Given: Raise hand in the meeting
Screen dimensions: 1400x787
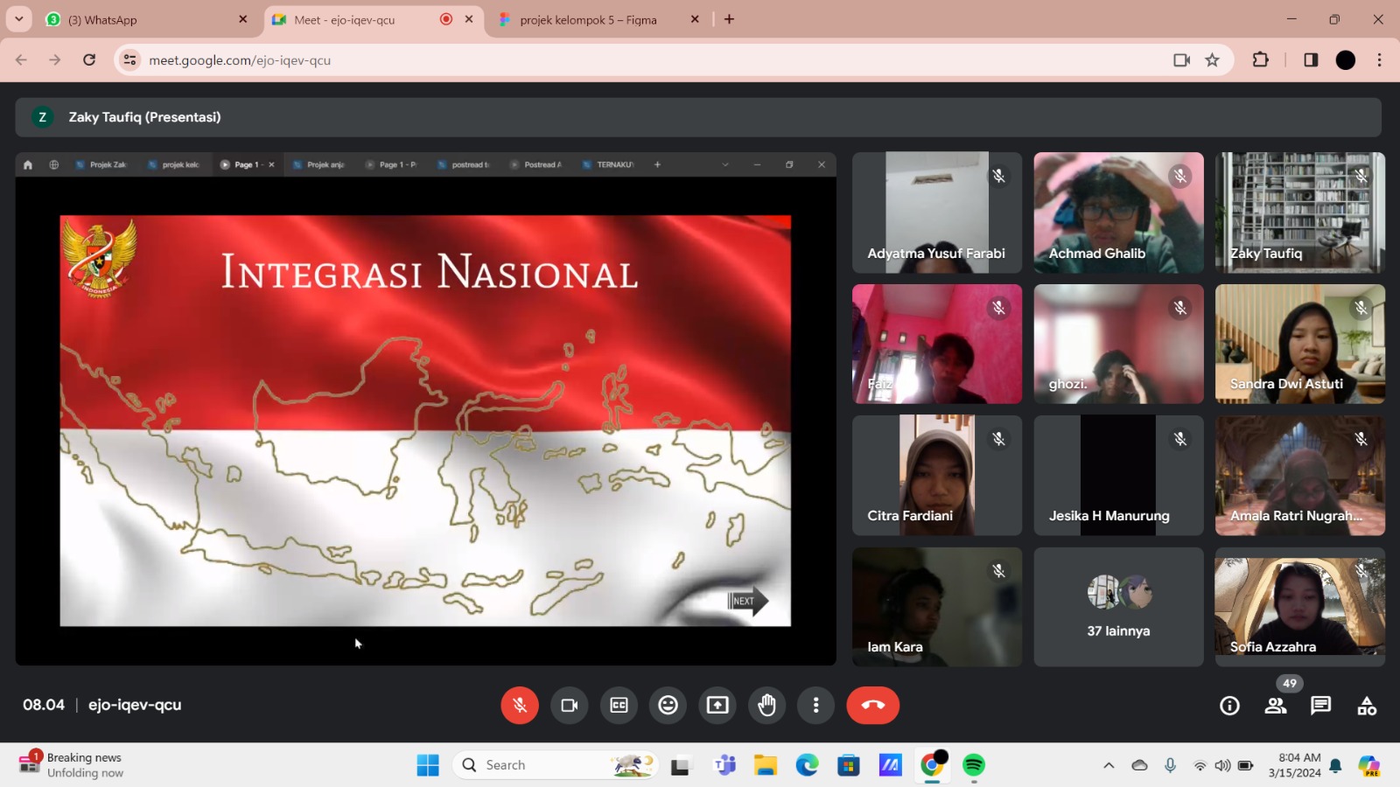Looking at the screenshot, I should (766, 706).
